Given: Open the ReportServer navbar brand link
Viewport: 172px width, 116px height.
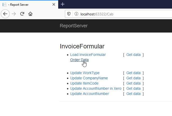Looking at the screenshot, I should click(74, 25).
